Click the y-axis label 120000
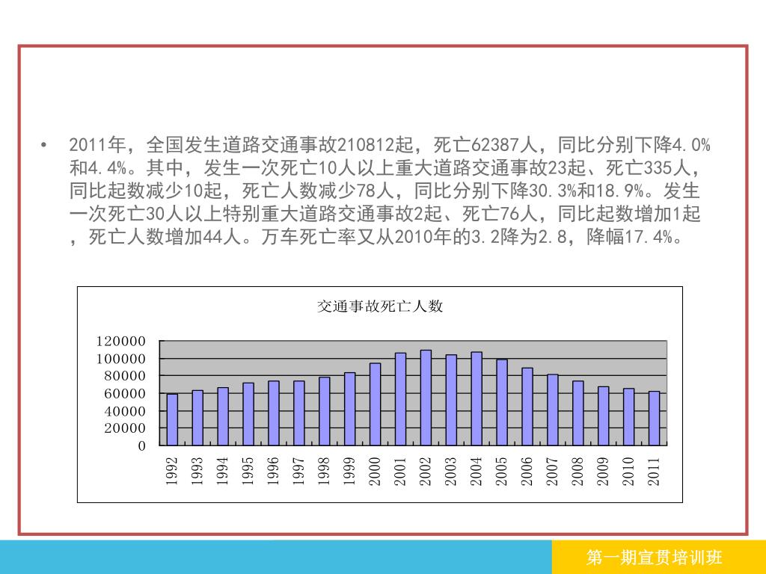The height and width of the screenshot is (574, 766). point(120,341)
